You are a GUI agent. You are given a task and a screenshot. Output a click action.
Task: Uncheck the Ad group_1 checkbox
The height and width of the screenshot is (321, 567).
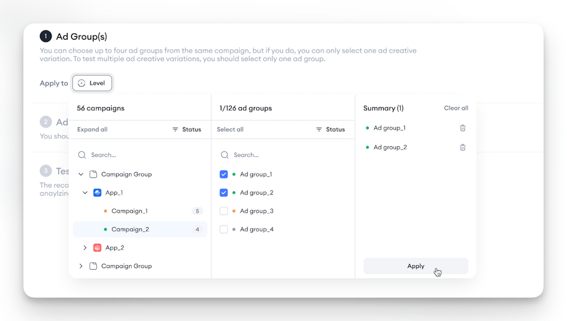(x=224, y=174)
